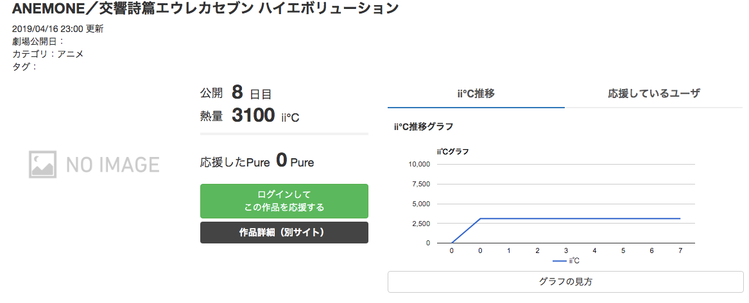Click the ii°C推移グラフ heading

pyautogui.click(x=424, y=127)
